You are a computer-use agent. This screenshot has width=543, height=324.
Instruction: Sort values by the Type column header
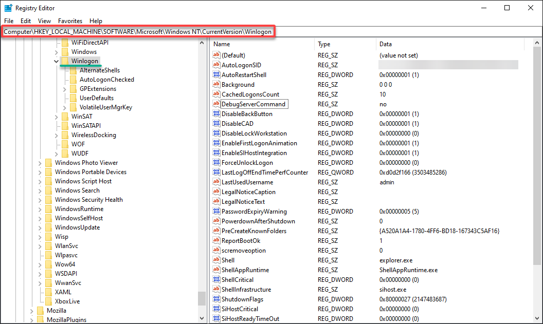345,44
